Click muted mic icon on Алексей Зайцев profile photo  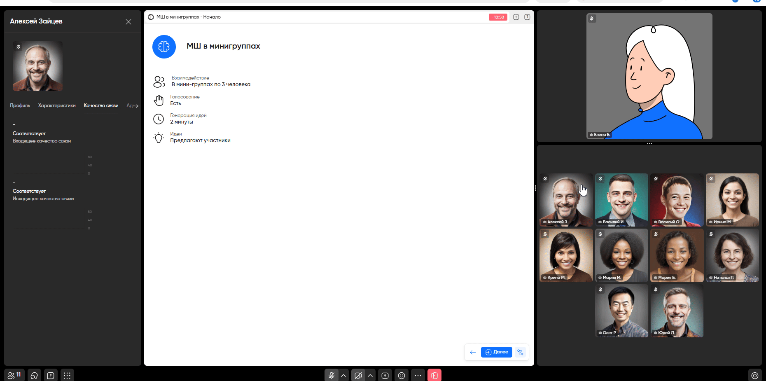(18, 47)
